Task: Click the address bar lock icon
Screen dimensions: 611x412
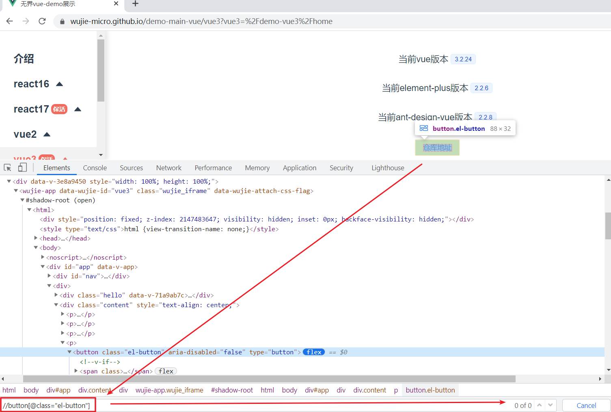Action: [62, 21]
